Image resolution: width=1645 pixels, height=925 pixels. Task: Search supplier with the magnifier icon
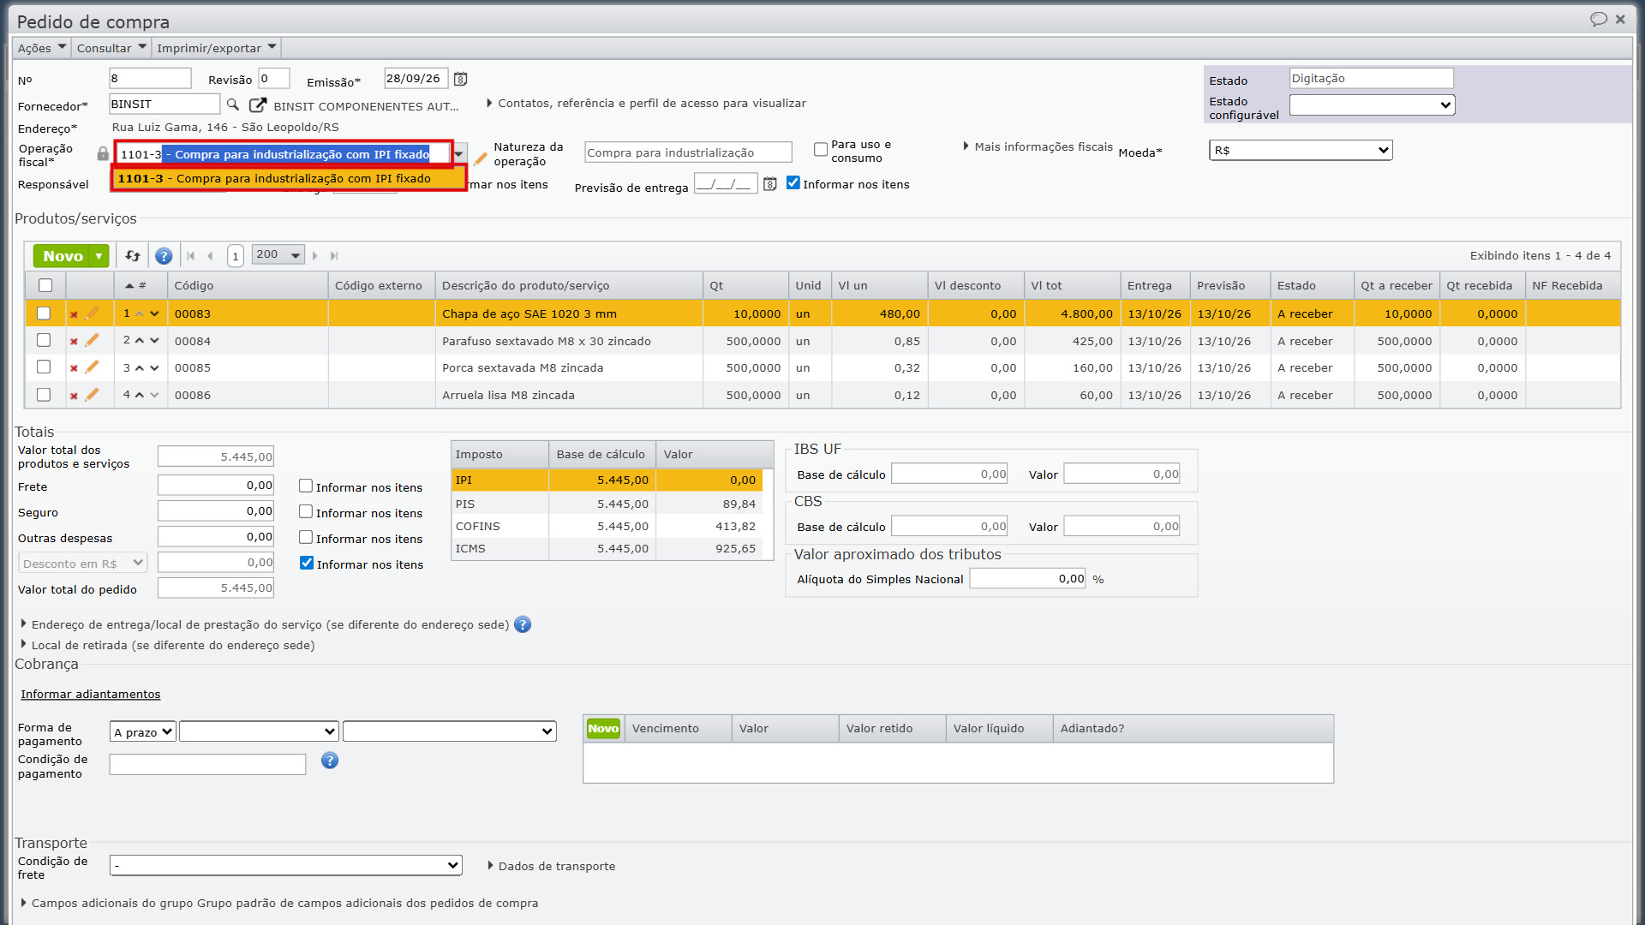[x=232, y=104]
